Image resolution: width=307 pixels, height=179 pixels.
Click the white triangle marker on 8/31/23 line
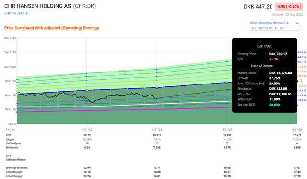tap(157, 88)
